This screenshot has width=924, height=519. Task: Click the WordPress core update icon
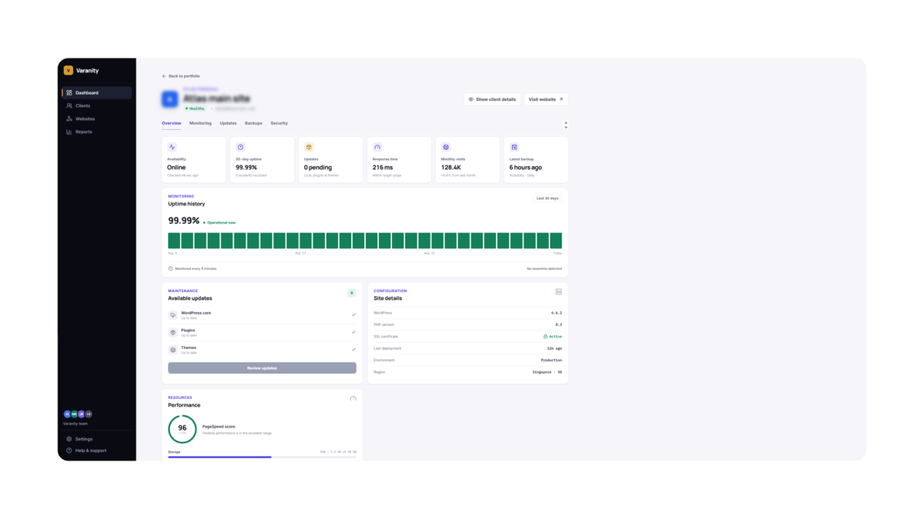click(x=173, y=315)
